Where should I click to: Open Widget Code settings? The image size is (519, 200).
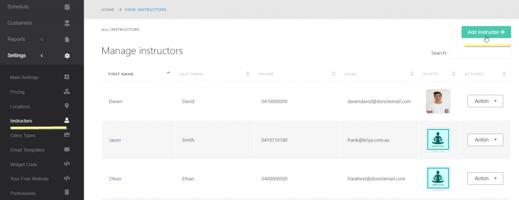click(23, 165)
